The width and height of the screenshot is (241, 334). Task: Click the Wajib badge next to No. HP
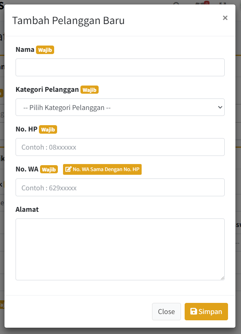tap(48, 130)
